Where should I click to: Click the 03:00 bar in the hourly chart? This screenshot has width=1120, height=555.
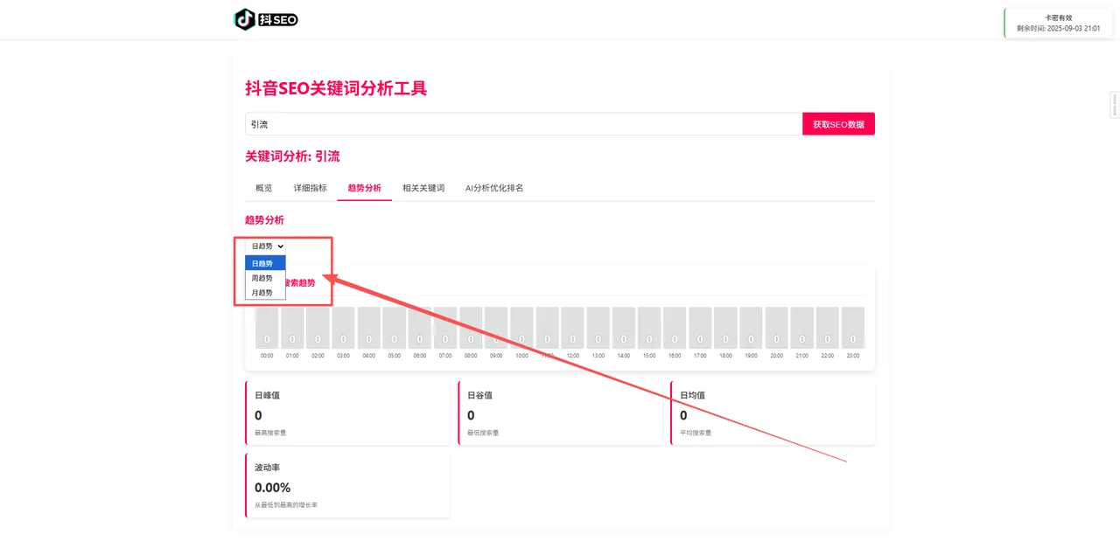tap(343, 328)
